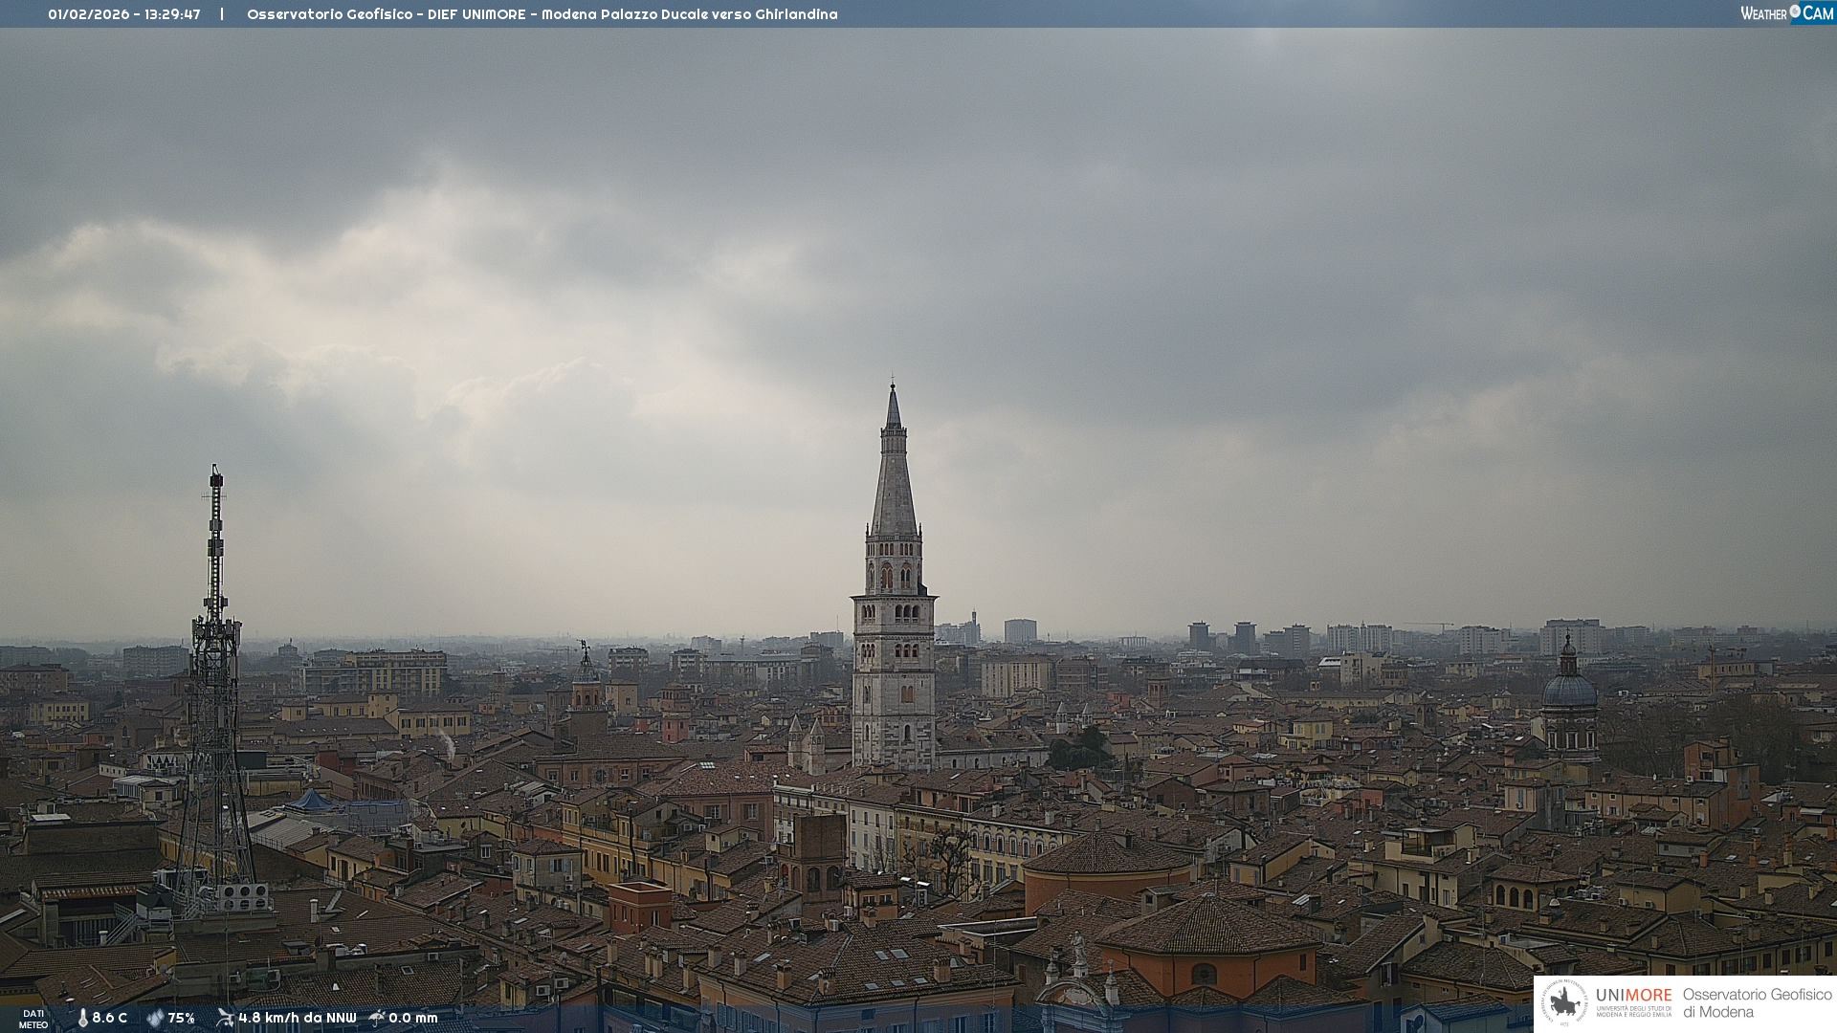Screen dimensions: 1837x1033
Task: Click the 0.0 mm rainfall value
Action: click(412, 1018)
